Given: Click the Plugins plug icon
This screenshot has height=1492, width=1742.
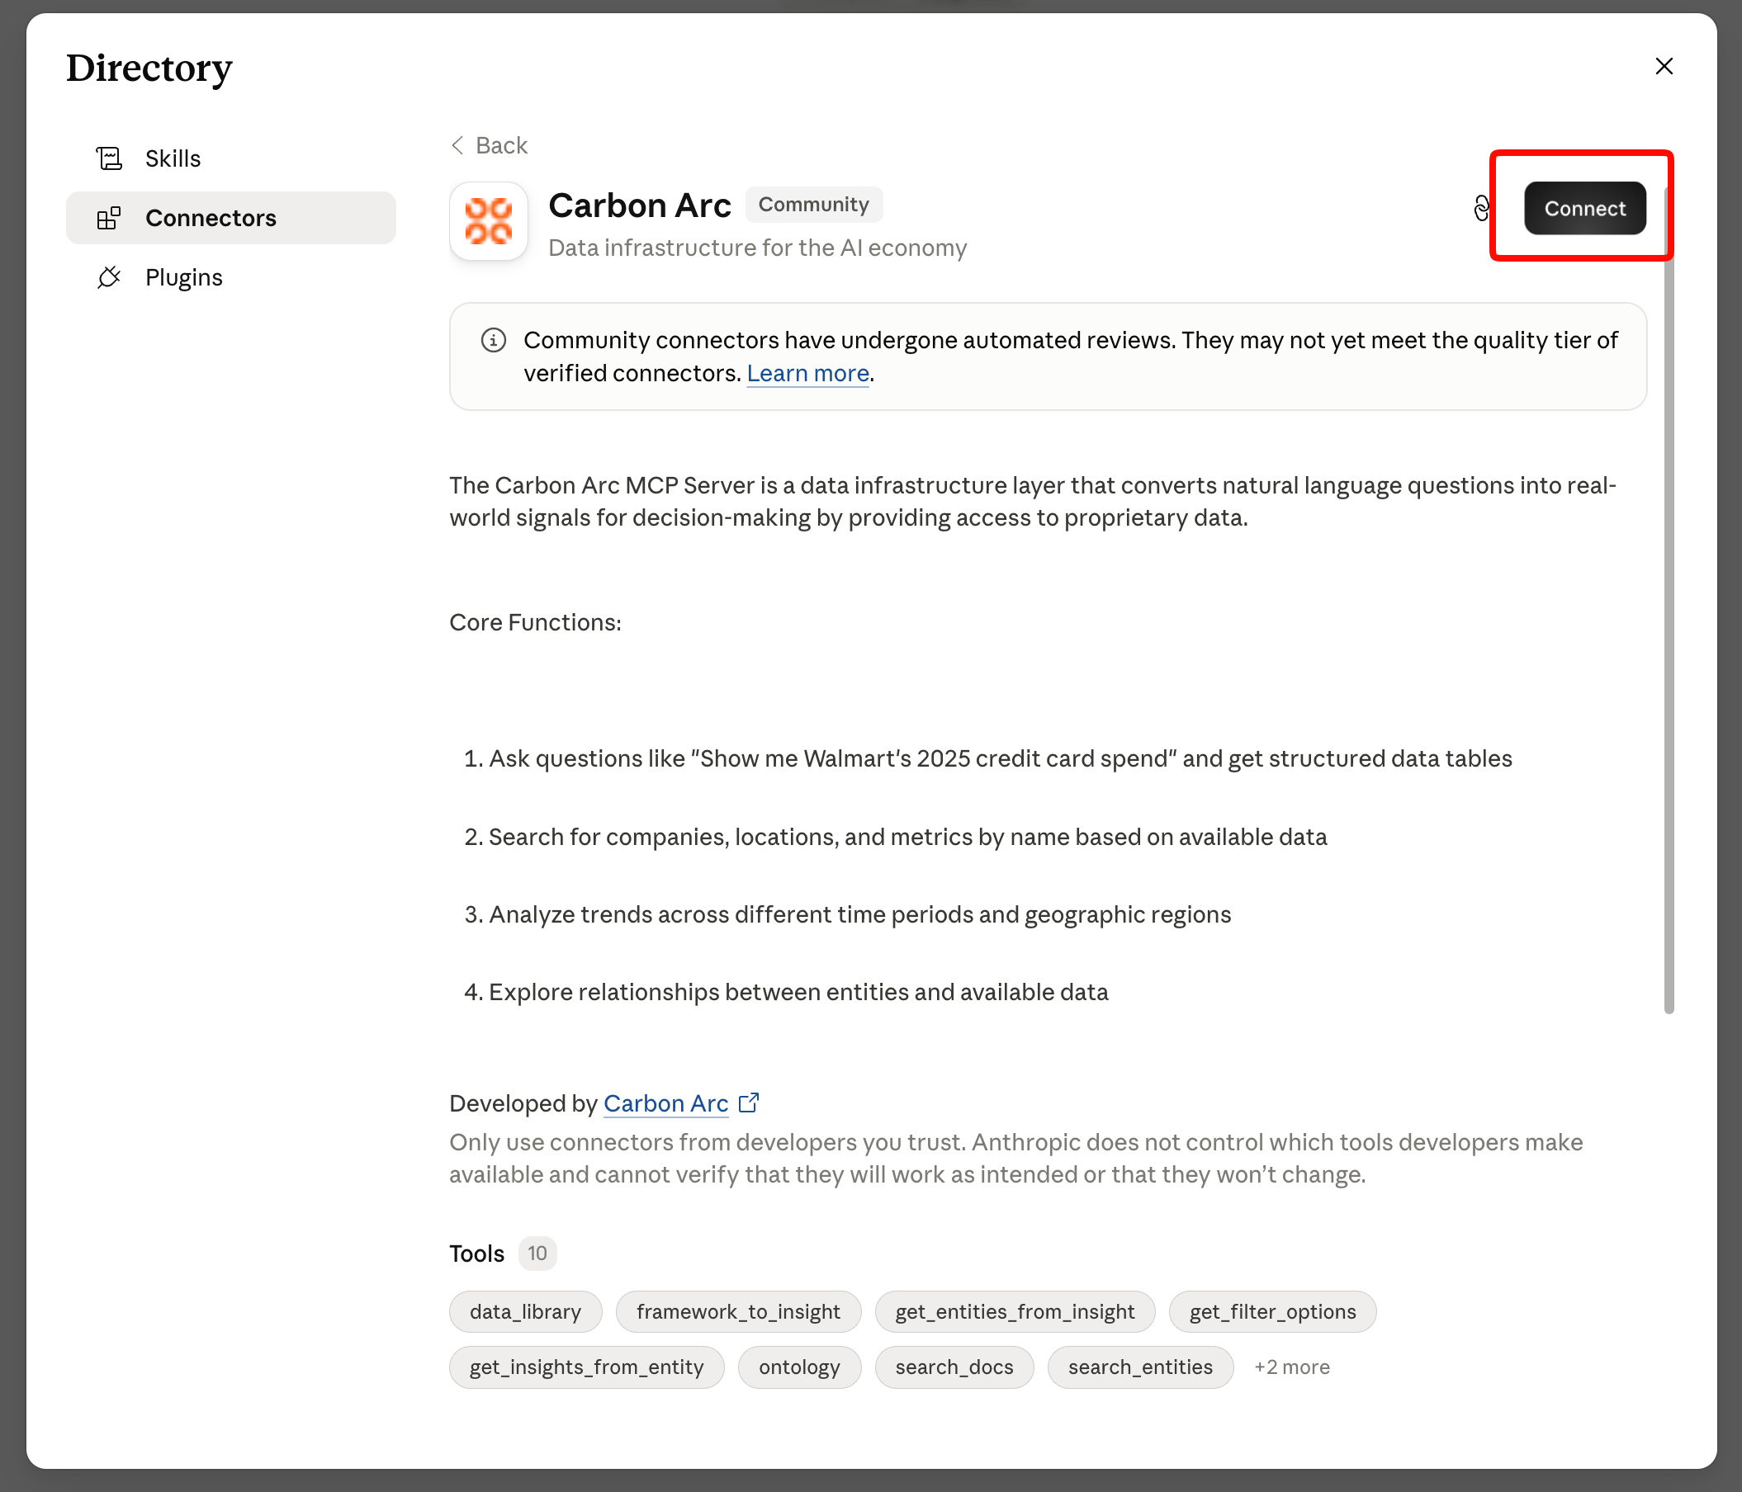Looking at the screenshot, I should pyautogui.click(x=109, y=277).
